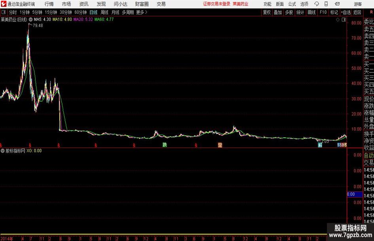Click the 证券交易未登录 login link
Image resolution: width=374 pixels, height=241 pixels.
[x=216, y=4]
